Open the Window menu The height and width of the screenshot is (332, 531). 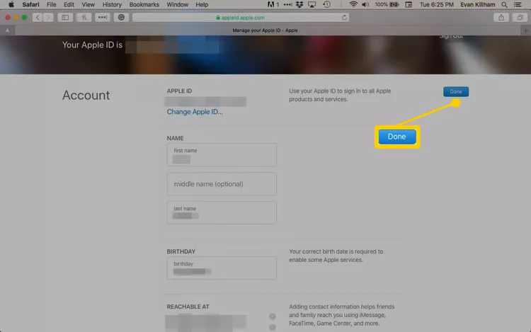pyautogui.click(x=177, y=4)
